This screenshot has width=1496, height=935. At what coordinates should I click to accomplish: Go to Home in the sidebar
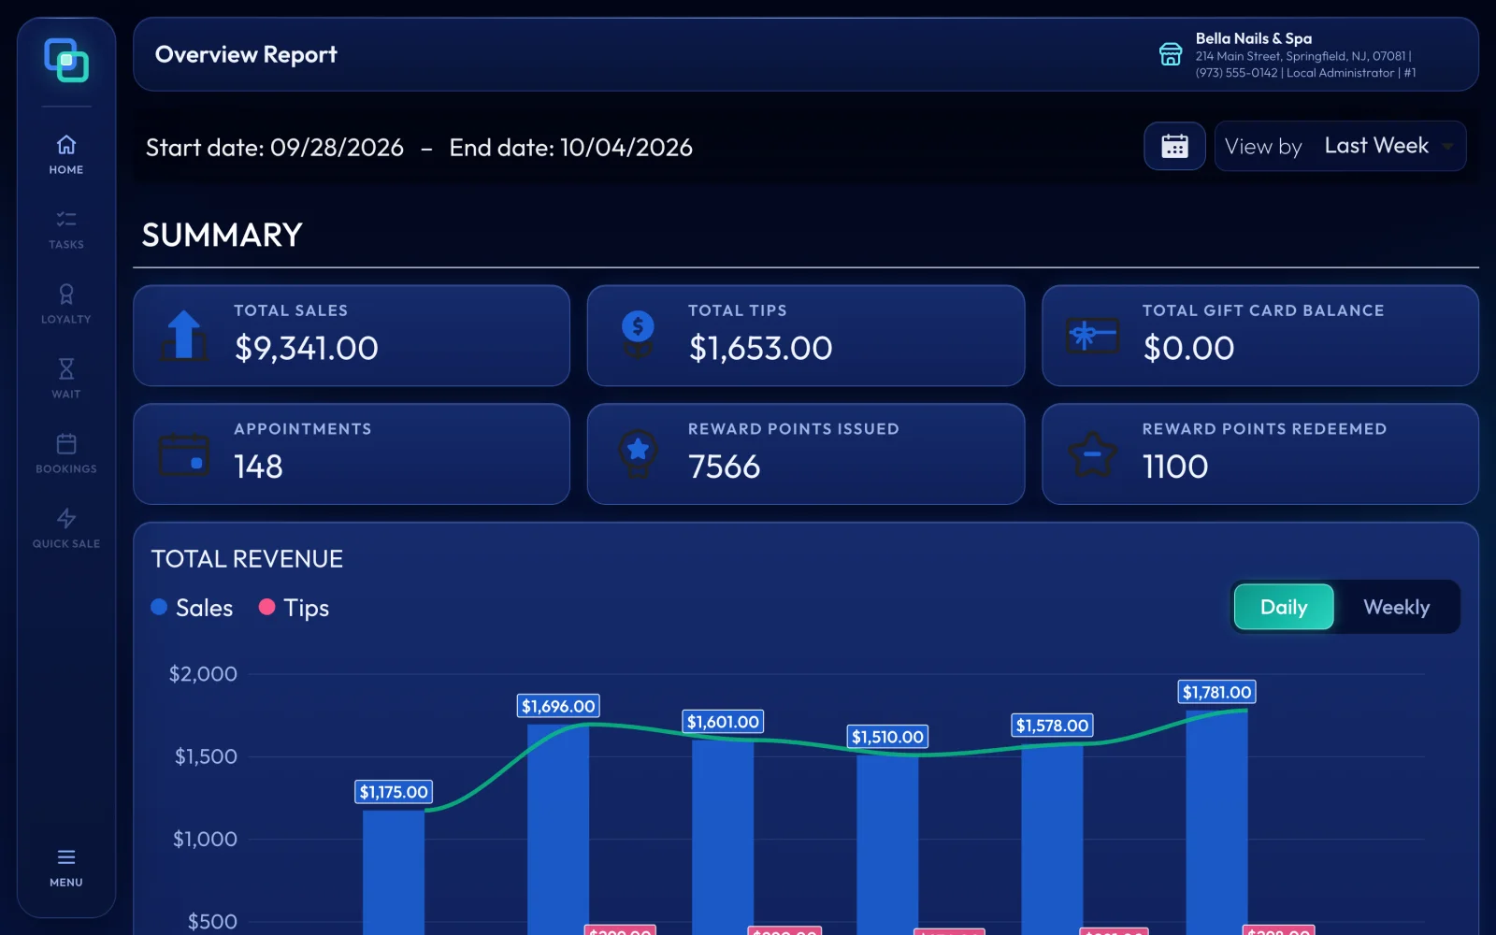tap(66, 154)
